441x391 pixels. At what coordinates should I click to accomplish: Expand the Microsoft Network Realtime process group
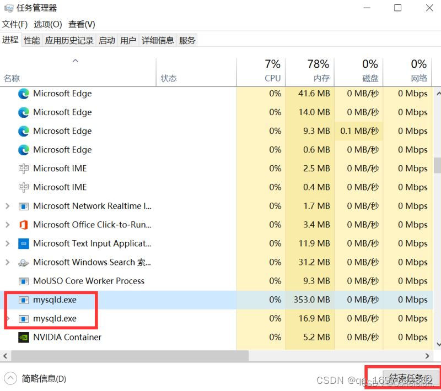(x=8, y=206)
